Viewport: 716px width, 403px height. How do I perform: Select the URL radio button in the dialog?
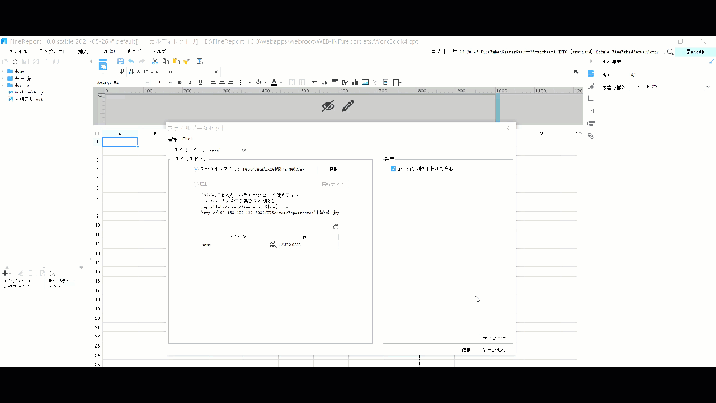point(196,184)
